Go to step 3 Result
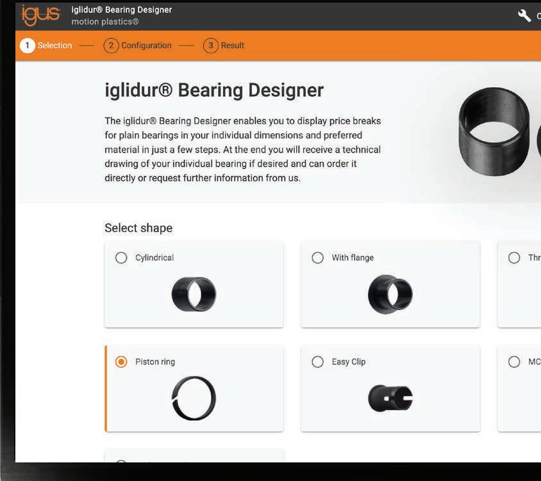 pos(224,45)
